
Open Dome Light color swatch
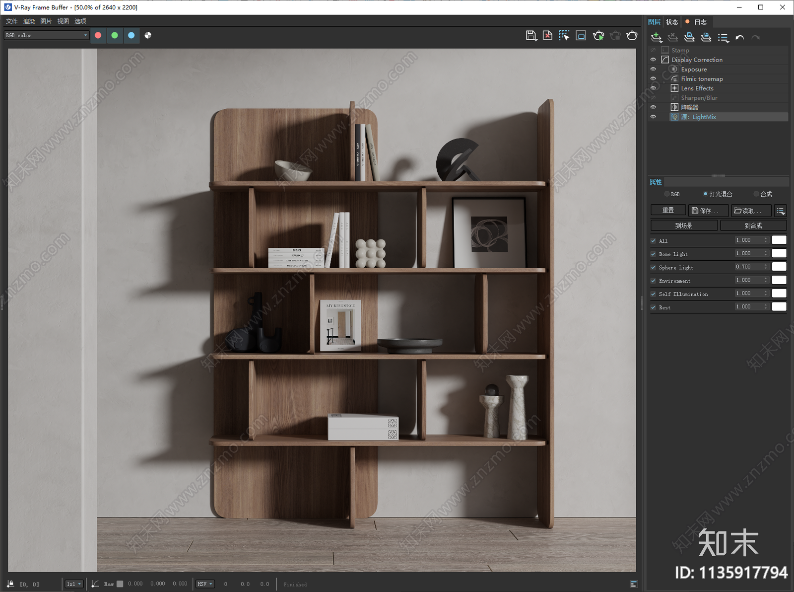[x=779, y=254]
